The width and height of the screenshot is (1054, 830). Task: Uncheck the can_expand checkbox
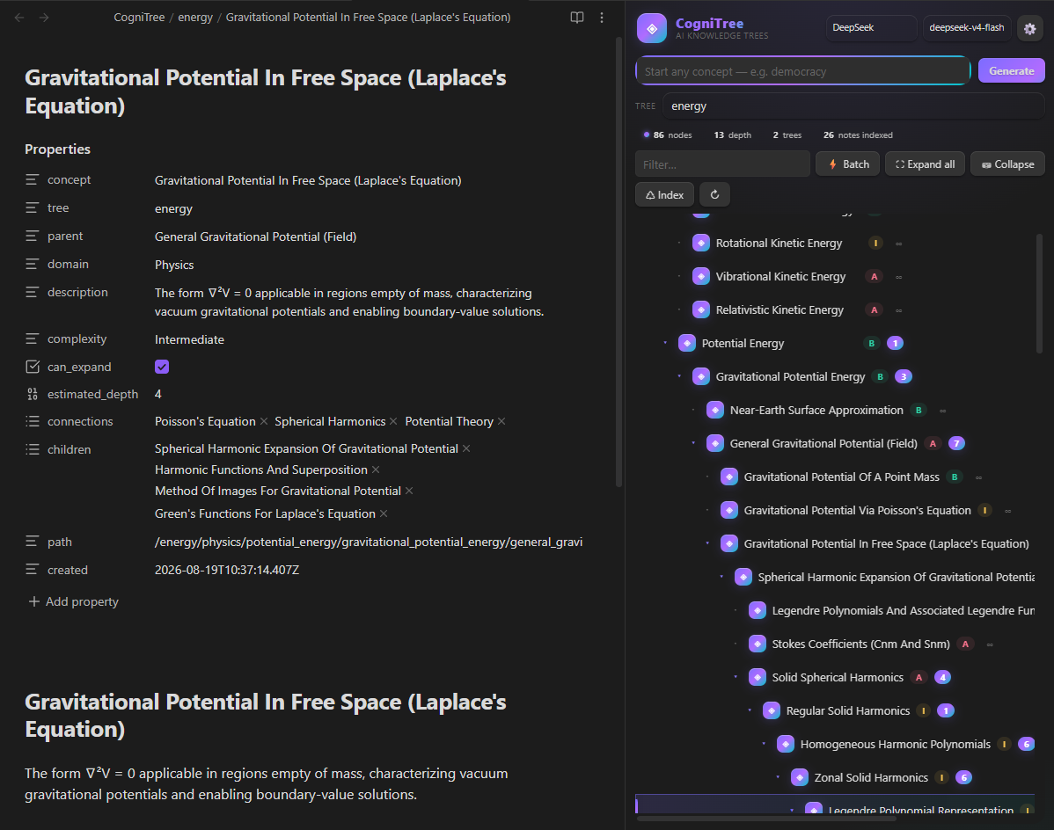click(x=162, y=367)
